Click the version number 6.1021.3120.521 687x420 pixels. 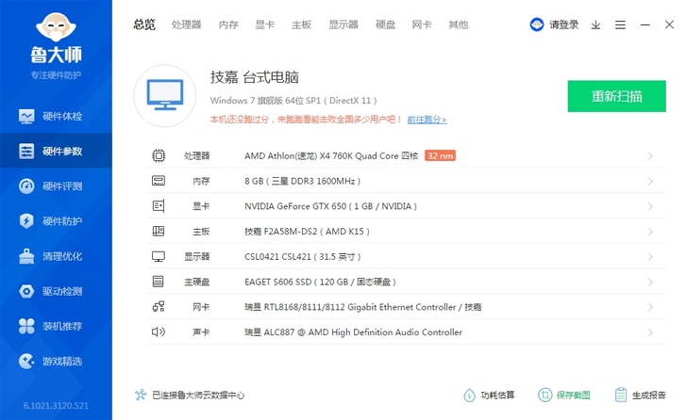tap(56, 406)
